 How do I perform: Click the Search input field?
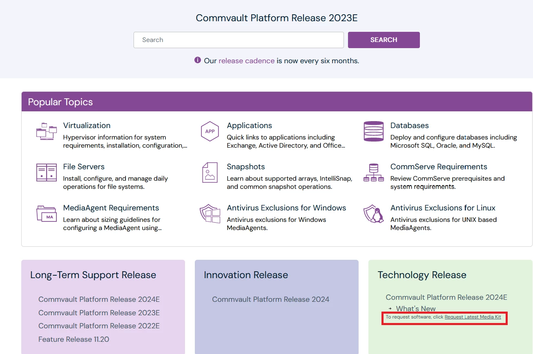[x=239, y=40]
